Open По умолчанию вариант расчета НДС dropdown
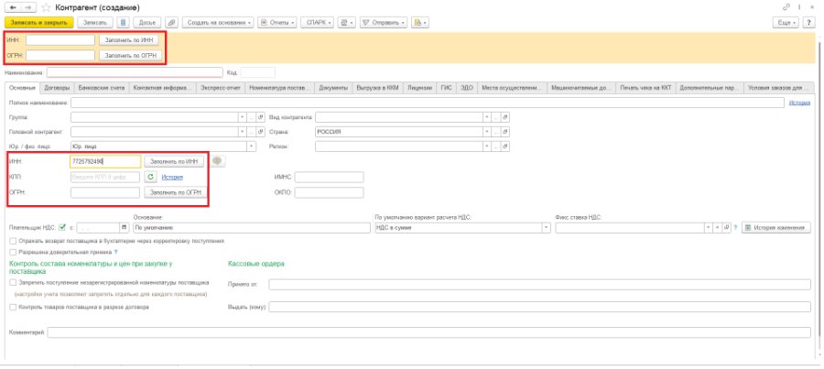 pos(546,228)
